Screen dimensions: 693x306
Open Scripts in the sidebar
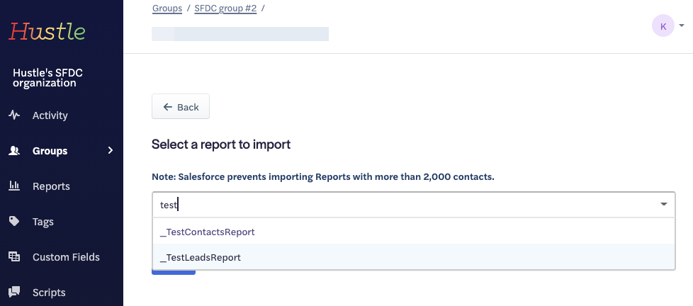click(x=49, y=293)
